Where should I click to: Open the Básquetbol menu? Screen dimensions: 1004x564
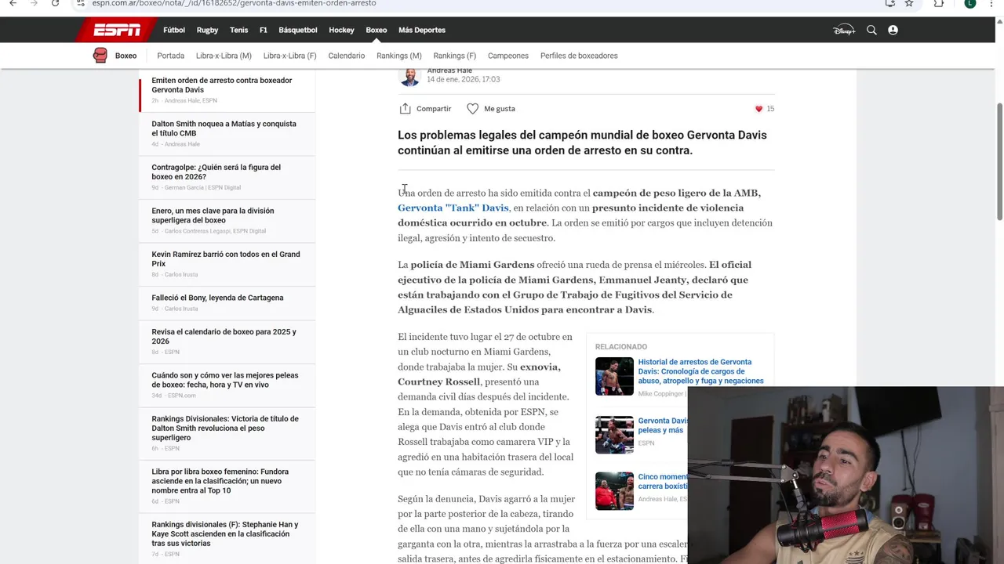coord(298,30)
